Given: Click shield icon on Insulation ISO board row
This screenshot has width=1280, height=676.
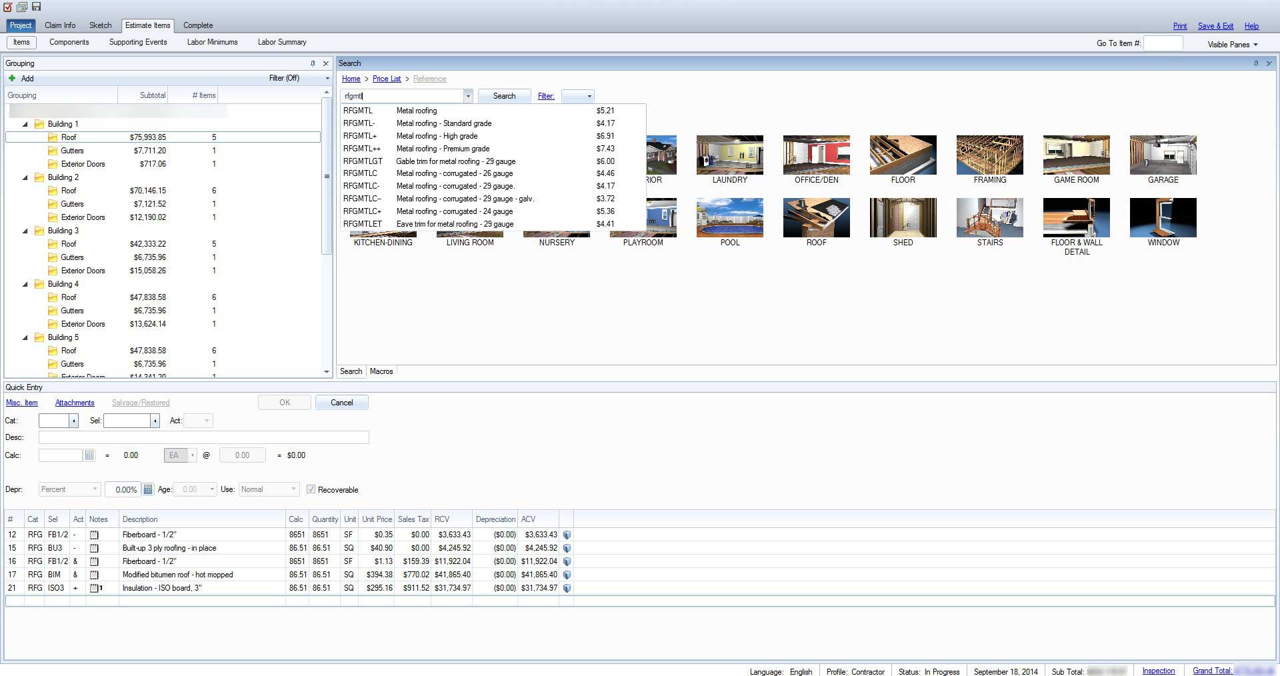Looking at the screenshot, I should pyautogui.click(x=567, y=588).
